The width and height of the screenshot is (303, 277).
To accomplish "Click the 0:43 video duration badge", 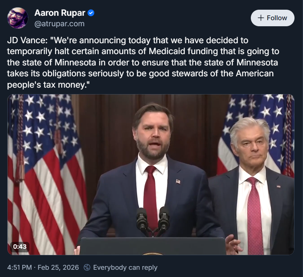I will pyautogui.click(x=20, y=246).
